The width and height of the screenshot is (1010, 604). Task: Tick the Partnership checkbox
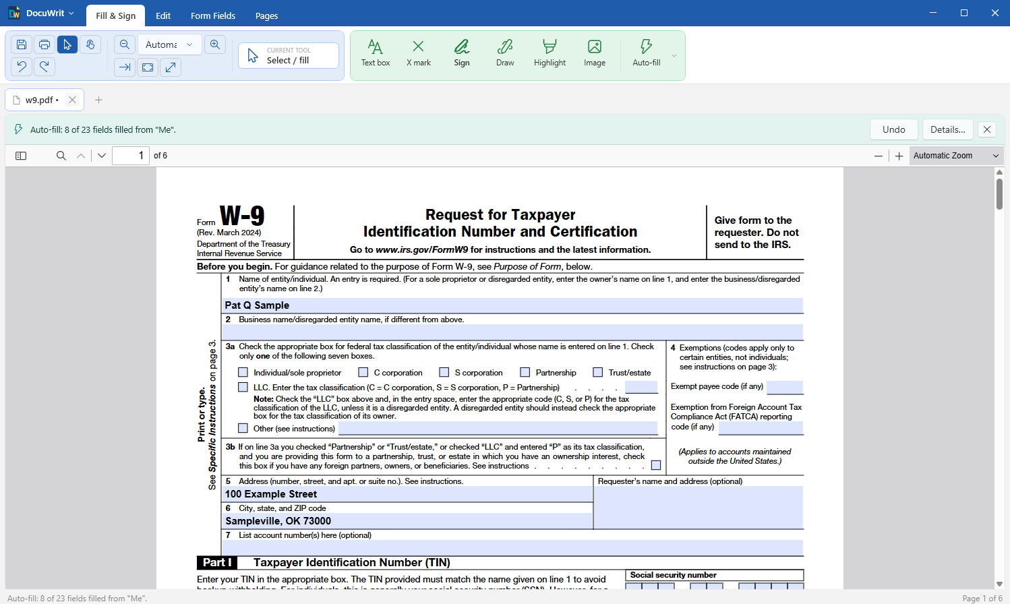[x=525, y=372]
